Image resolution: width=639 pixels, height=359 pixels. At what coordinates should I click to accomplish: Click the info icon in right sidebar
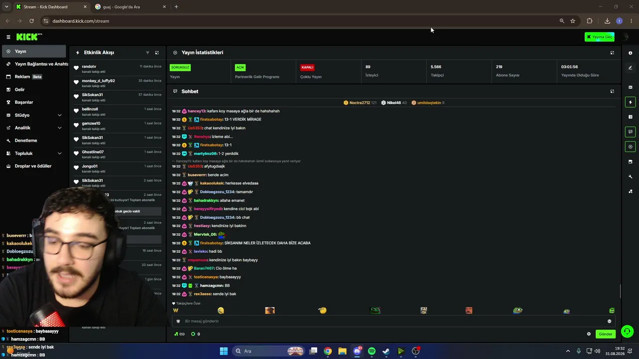630,53
